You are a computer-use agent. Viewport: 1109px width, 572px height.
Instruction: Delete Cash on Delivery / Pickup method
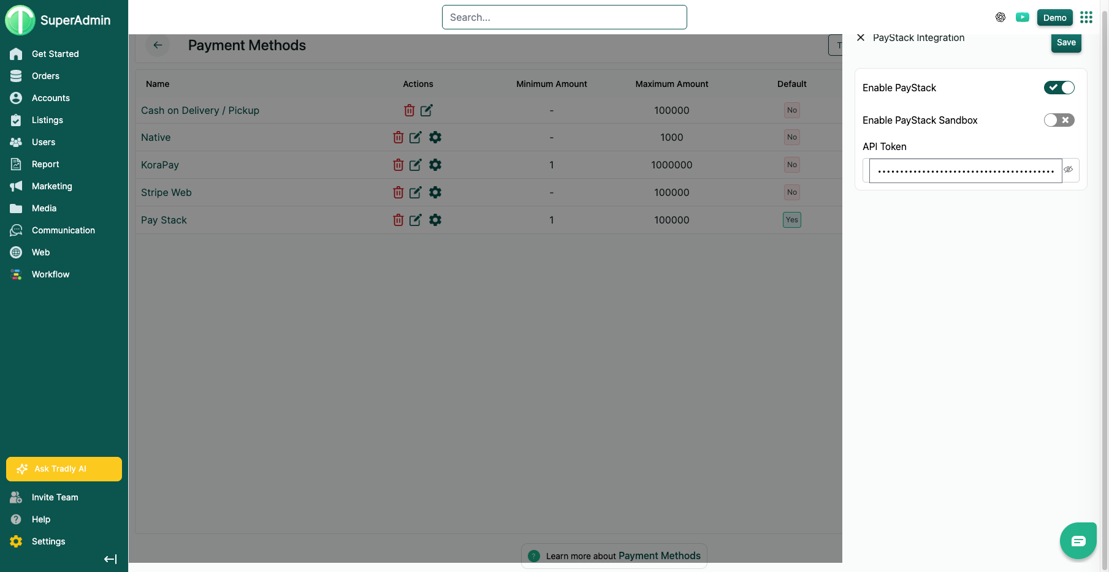pyautogui.click(x=409, y=110)
